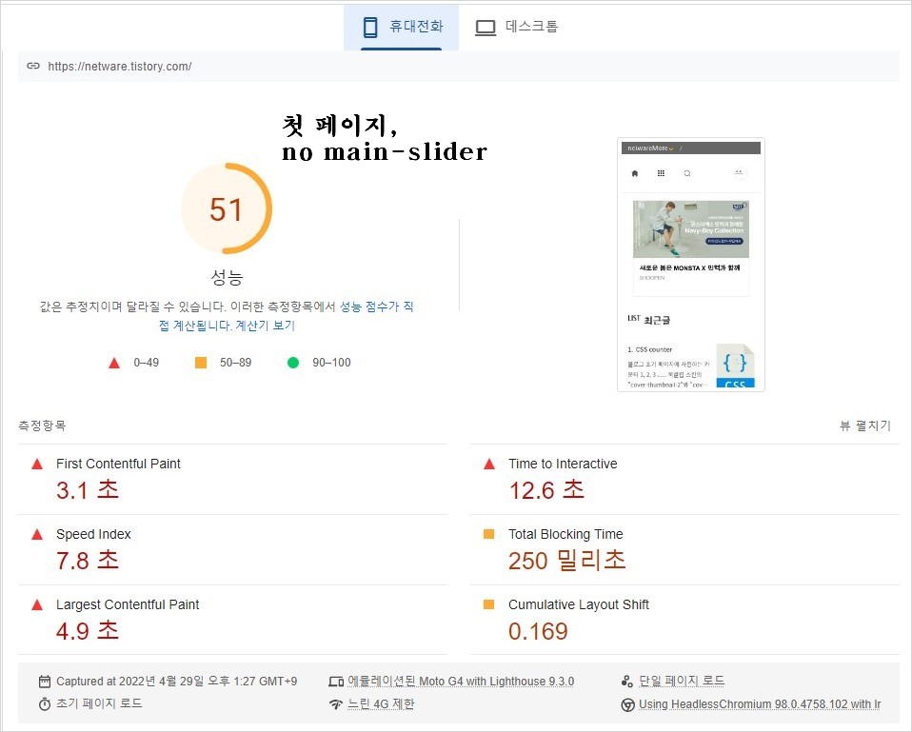912x732 pixels.
Task: Click the mobile phone icon in tab
Action: pyautogui.click(x=370, y=28)
